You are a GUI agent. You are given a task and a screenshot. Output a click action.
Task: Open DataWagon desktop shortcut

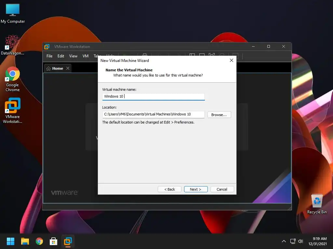[13, 45]
